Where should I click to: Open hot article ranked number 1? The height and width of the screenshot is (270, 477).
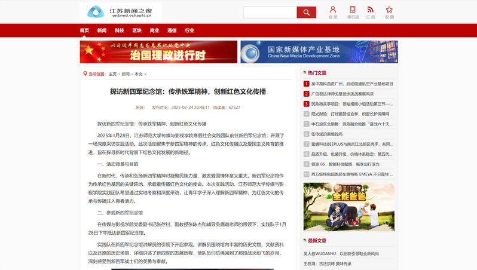[352, 84]
